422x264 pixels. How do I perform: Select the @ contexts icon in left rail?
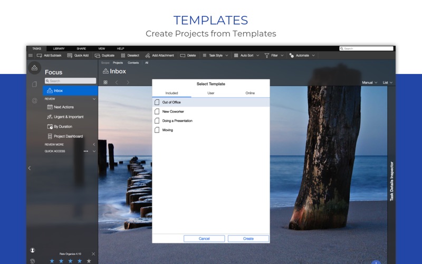tap(34, 101)
